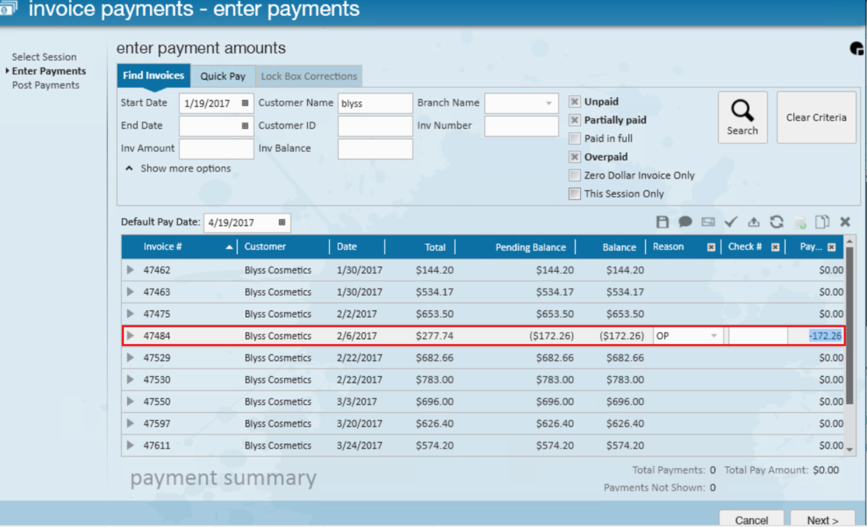Open the Start Date calendar picker
This screenshot has height=527, width=867.
pyautogui.click(x=245, y=103)
